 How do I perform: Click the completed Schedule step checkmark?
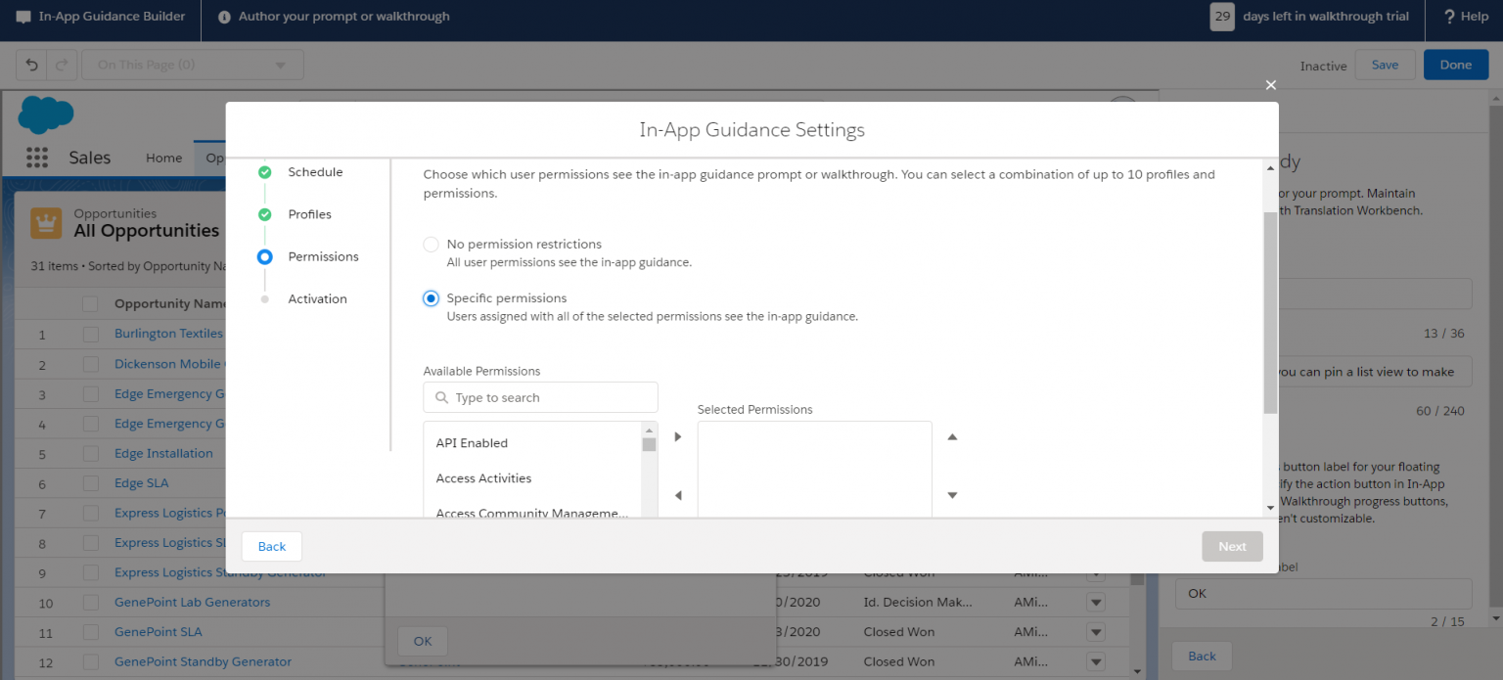point(265,172)
